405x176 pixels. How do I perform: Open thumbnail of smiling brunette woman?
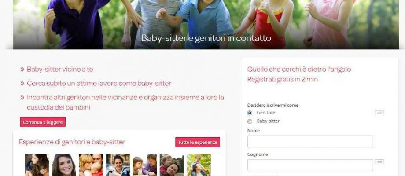(x=64, y=165)
